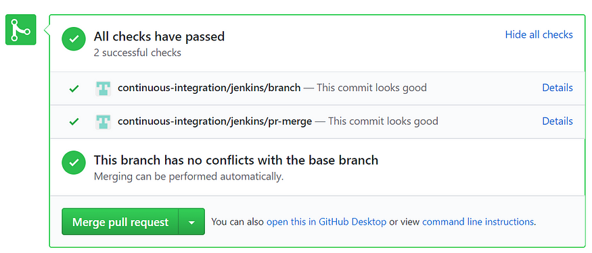
Task: Collapse checks with Hide all checks
Action: pos(539,34)
